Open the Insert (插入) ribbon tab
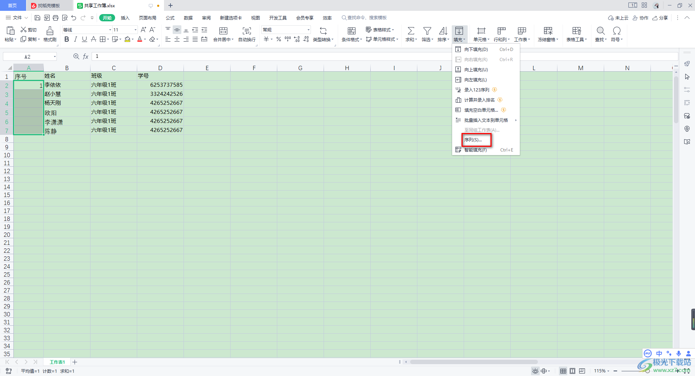This screenshot has width=695, height=376. pyautogui.click(x=125, y=18)
